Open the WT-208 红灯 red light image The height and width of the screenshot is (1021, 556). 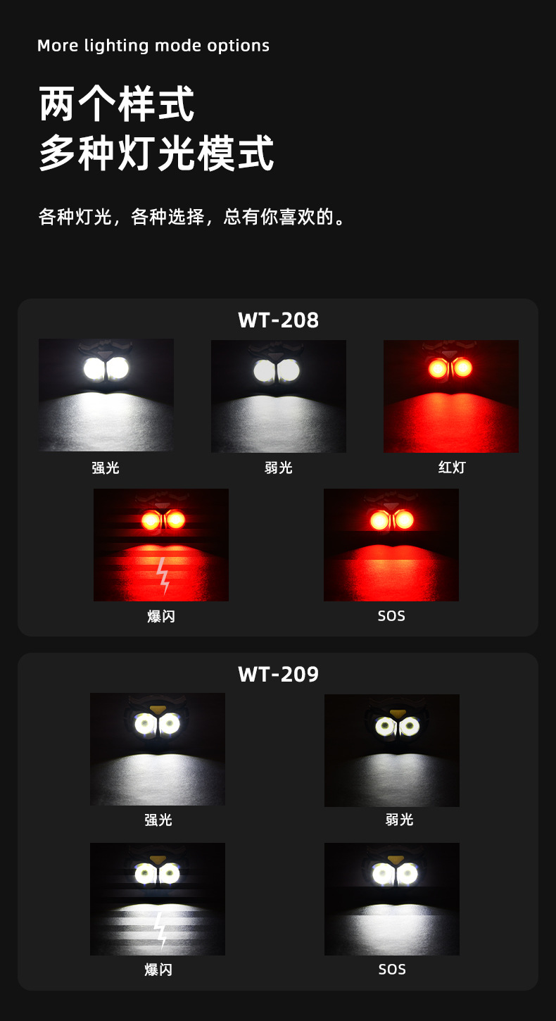click(451, 396)
